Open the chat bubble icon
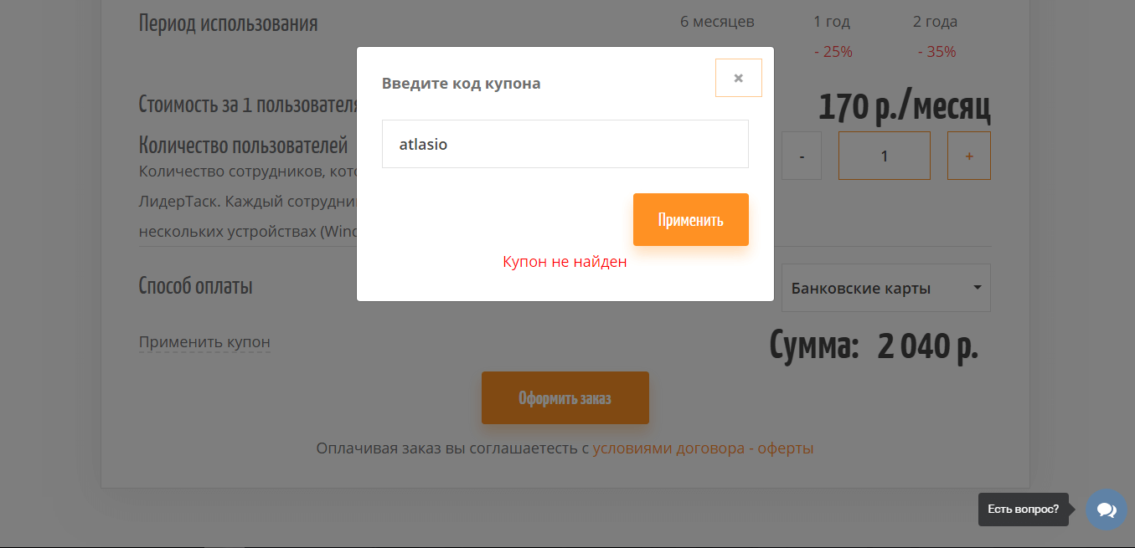The height and width of the screenshot is (548, 1135). (x=1106, y=510)
